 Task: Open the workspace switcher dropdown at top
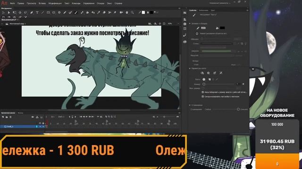(220, 3)
